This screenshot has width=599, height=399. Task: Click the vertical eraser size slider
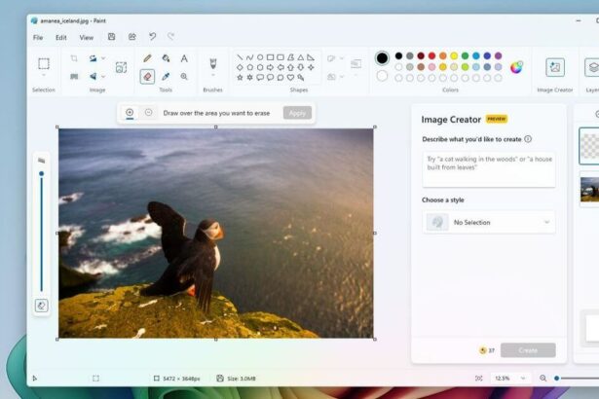click(42, 232)
